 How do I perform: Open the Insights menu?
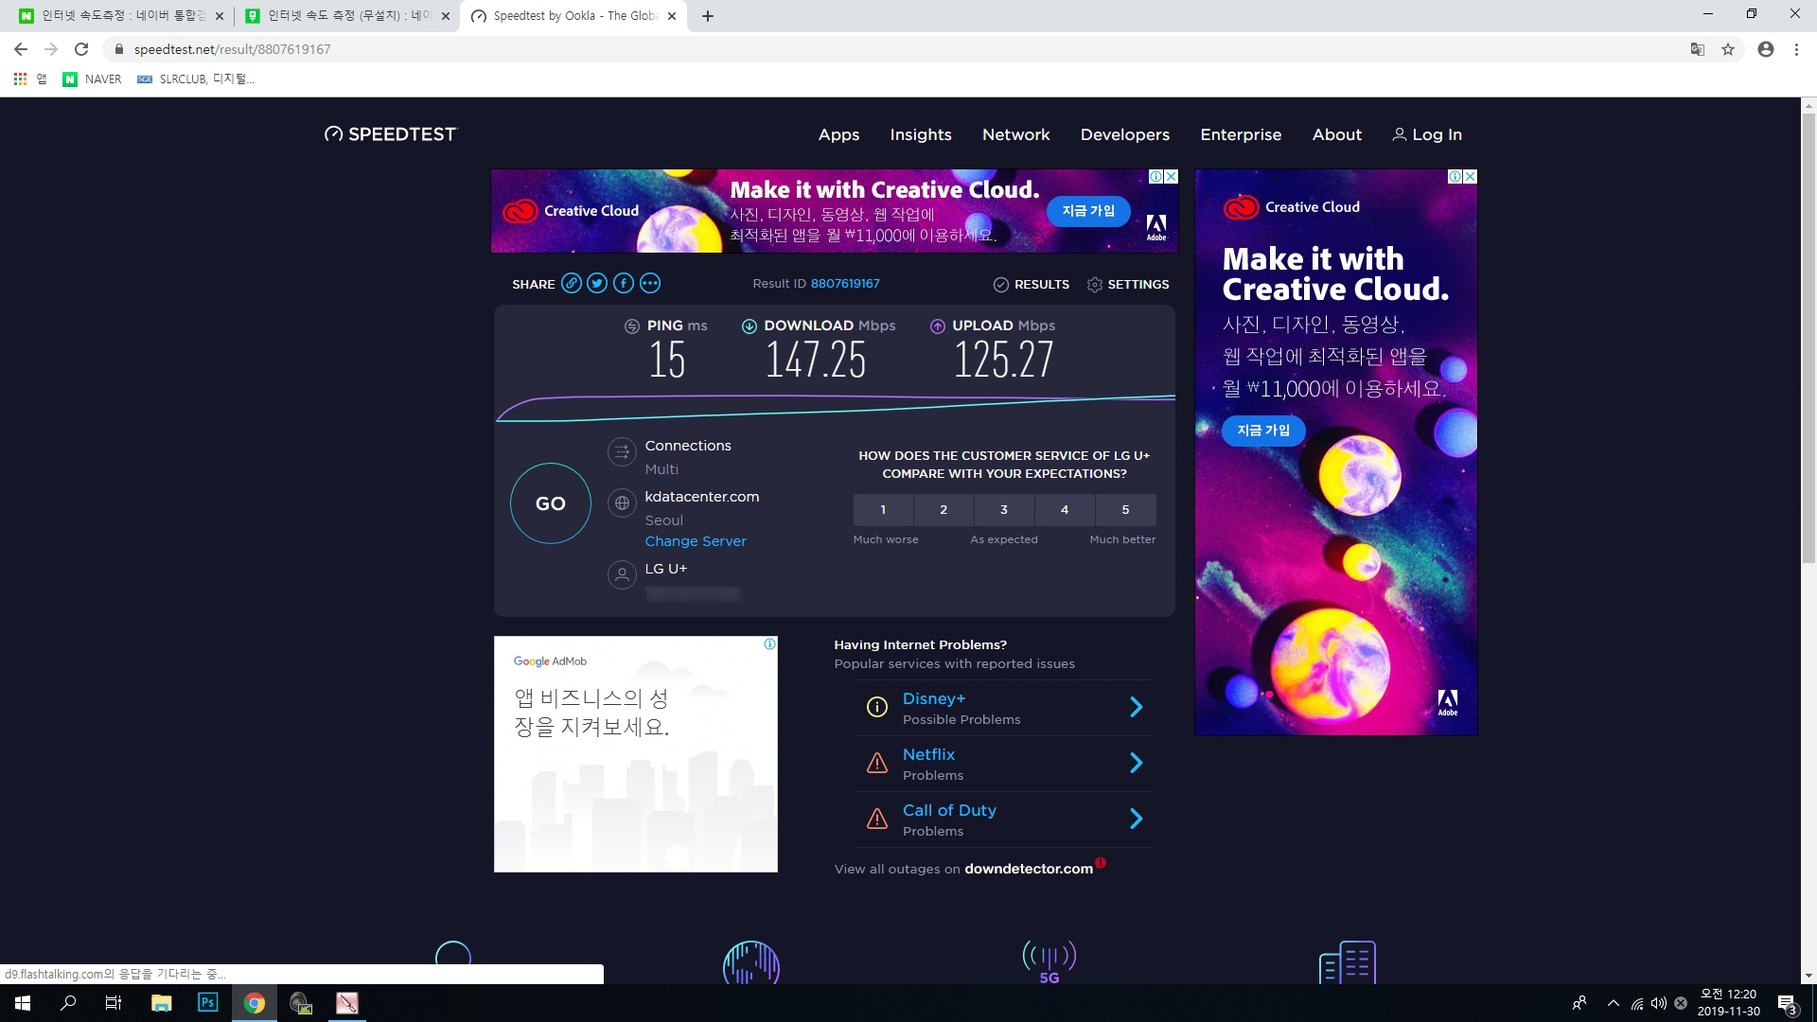[921, 134]
